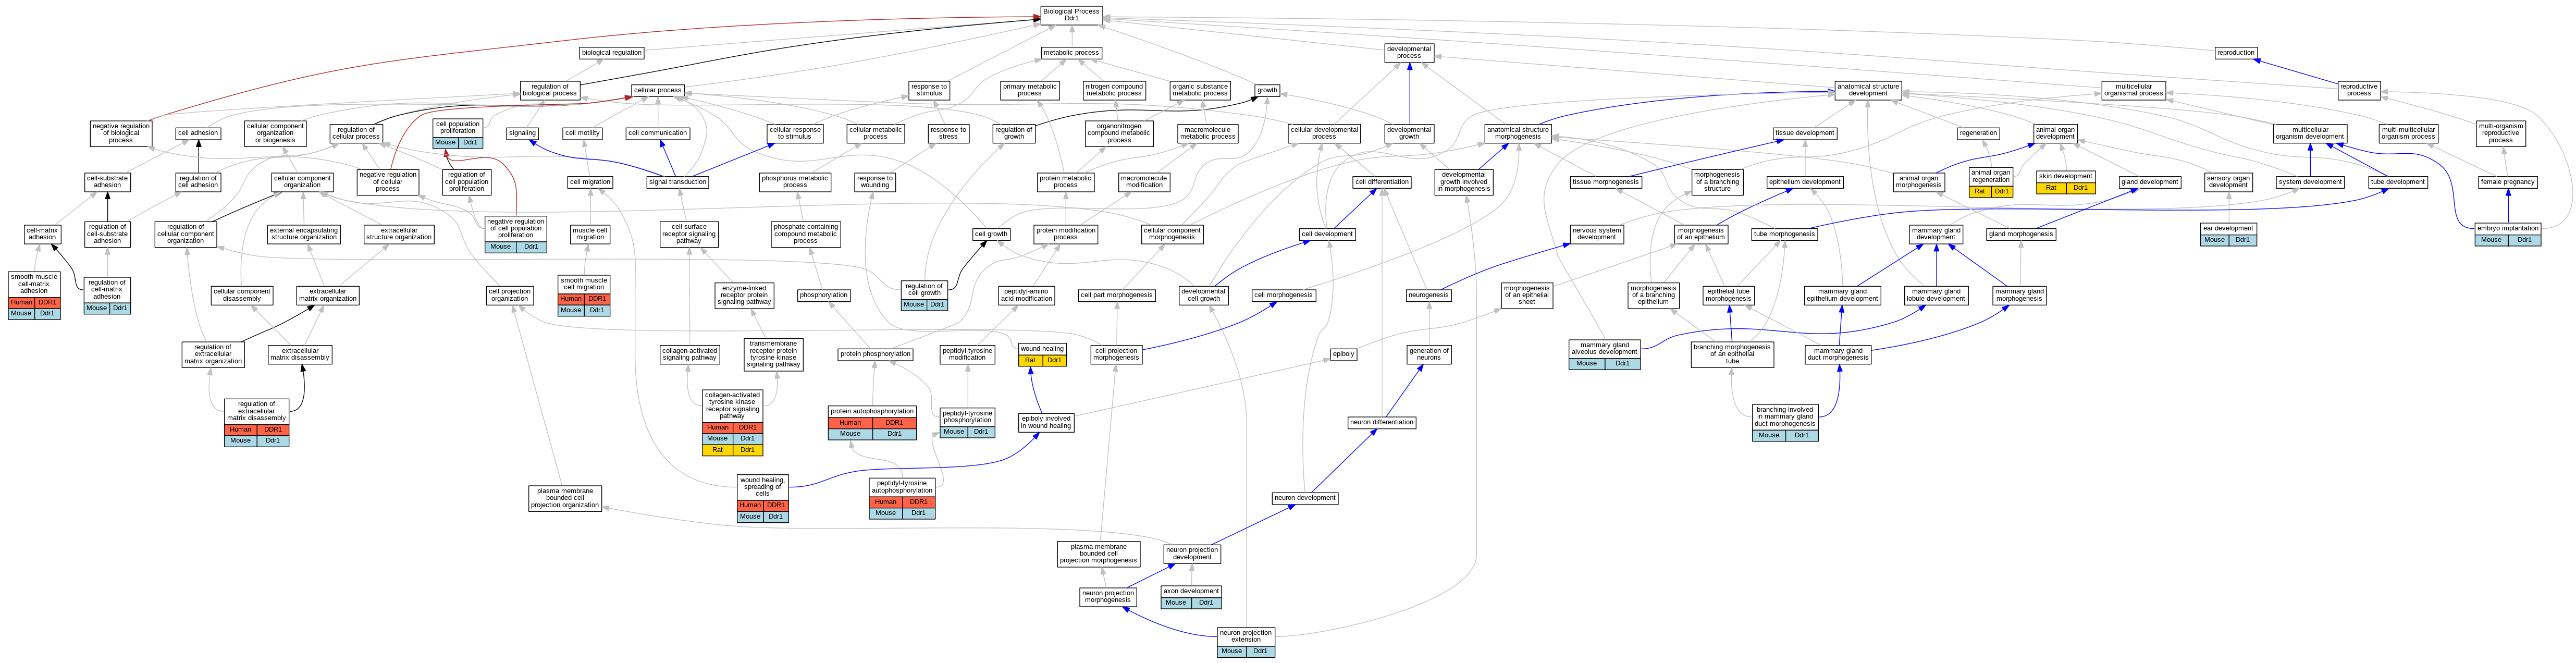Click the 'response to stress' node
Image resolution: width=2576 pixels, height=663 pixels.
(x=948, y=133)
